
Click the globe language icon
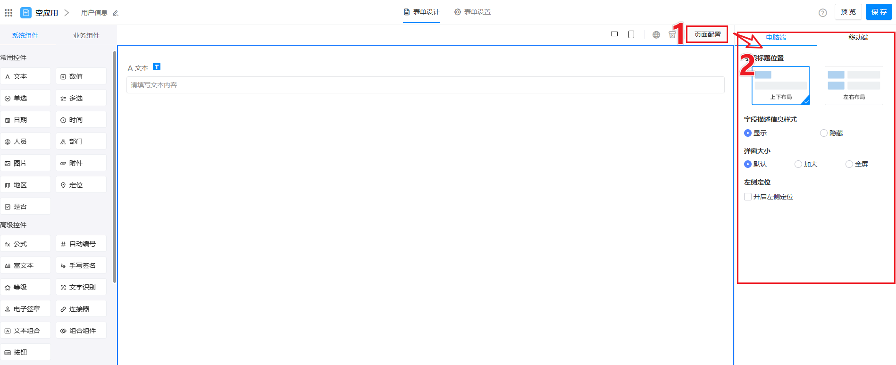[656, 34]
